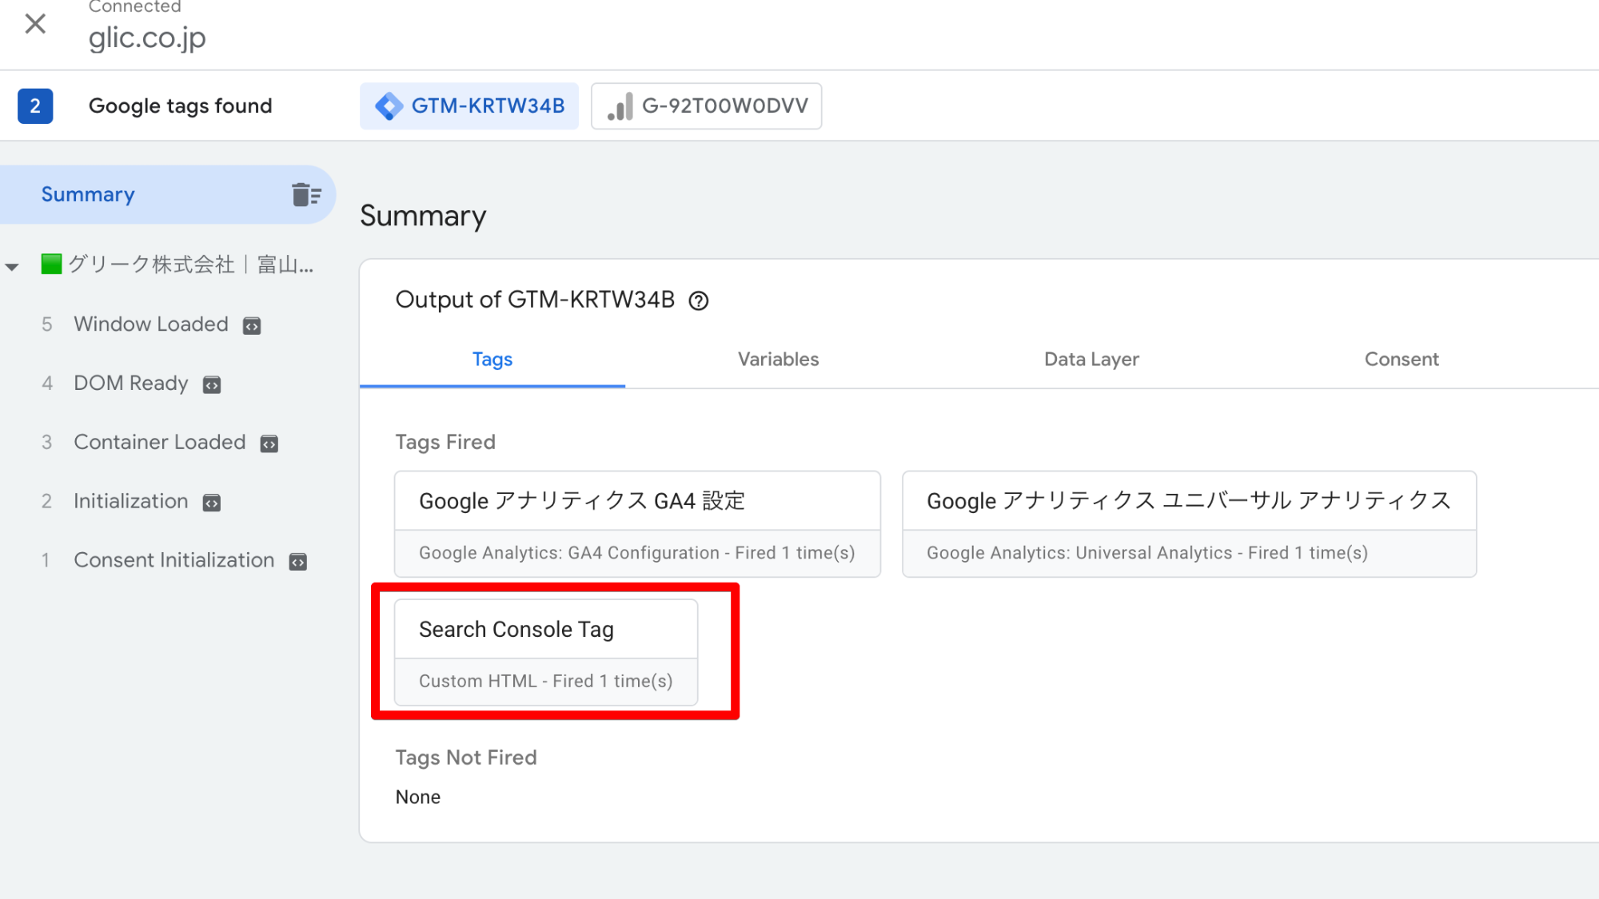Select event 2 Initialization
The width and height of the screenshot is (1599, 899).
coord(130,501)
